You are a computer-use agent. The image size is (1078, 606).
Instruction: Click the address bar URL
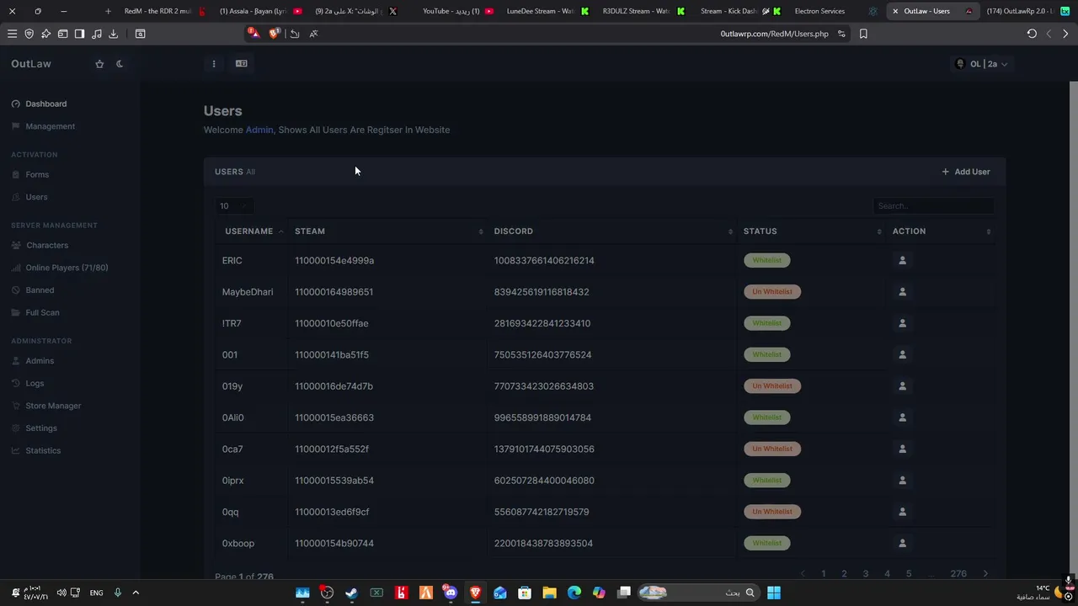point(774,34)
